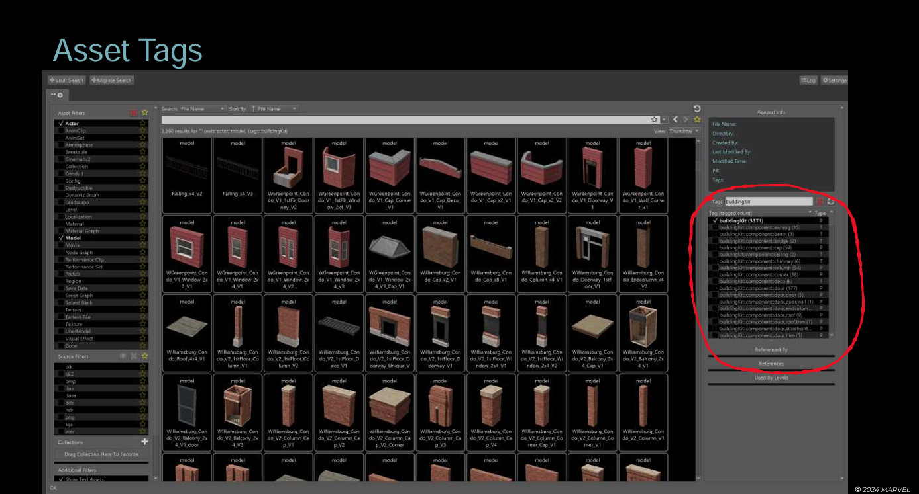Favorite the Zone filter star
This screenshot has width=919, height=494.
[142, 345]
